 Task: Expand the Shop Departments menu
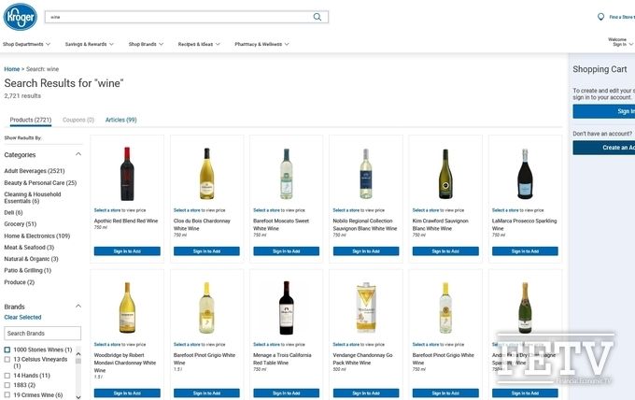point(26,44)
